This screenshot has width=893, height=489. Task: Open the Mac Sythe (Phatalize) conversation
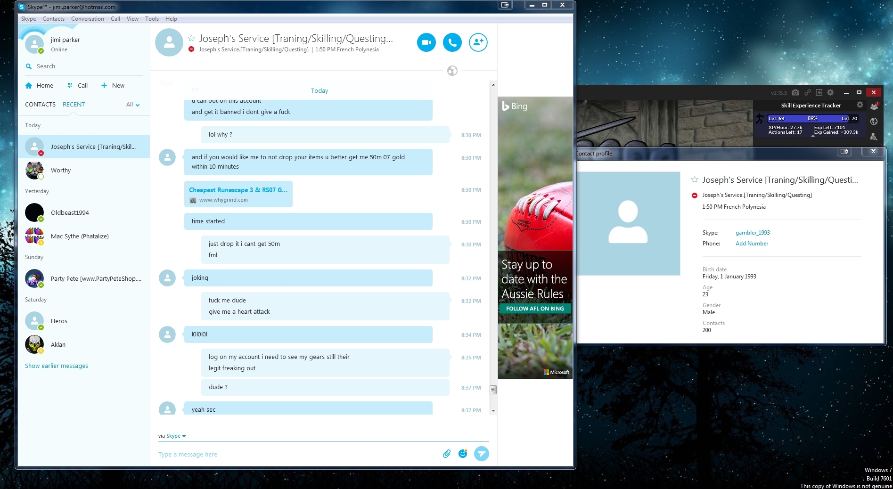pos(84,236)
